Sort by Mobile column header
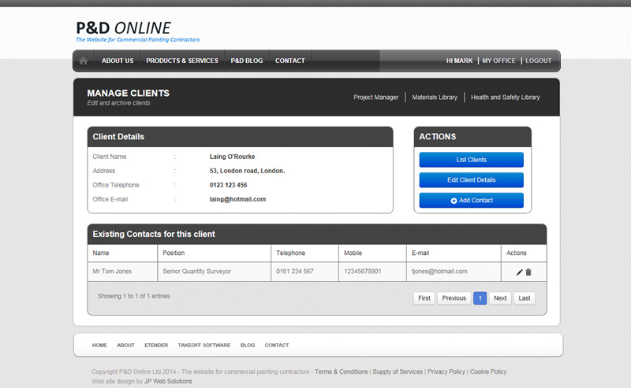This screenshot has height=388, width=631. pyautogui.click(x=372, y=253)
